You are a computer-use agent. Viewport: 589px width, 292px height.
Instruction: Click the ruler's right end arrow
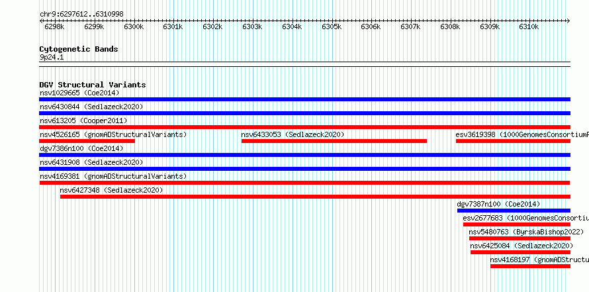tap(568, 21)
